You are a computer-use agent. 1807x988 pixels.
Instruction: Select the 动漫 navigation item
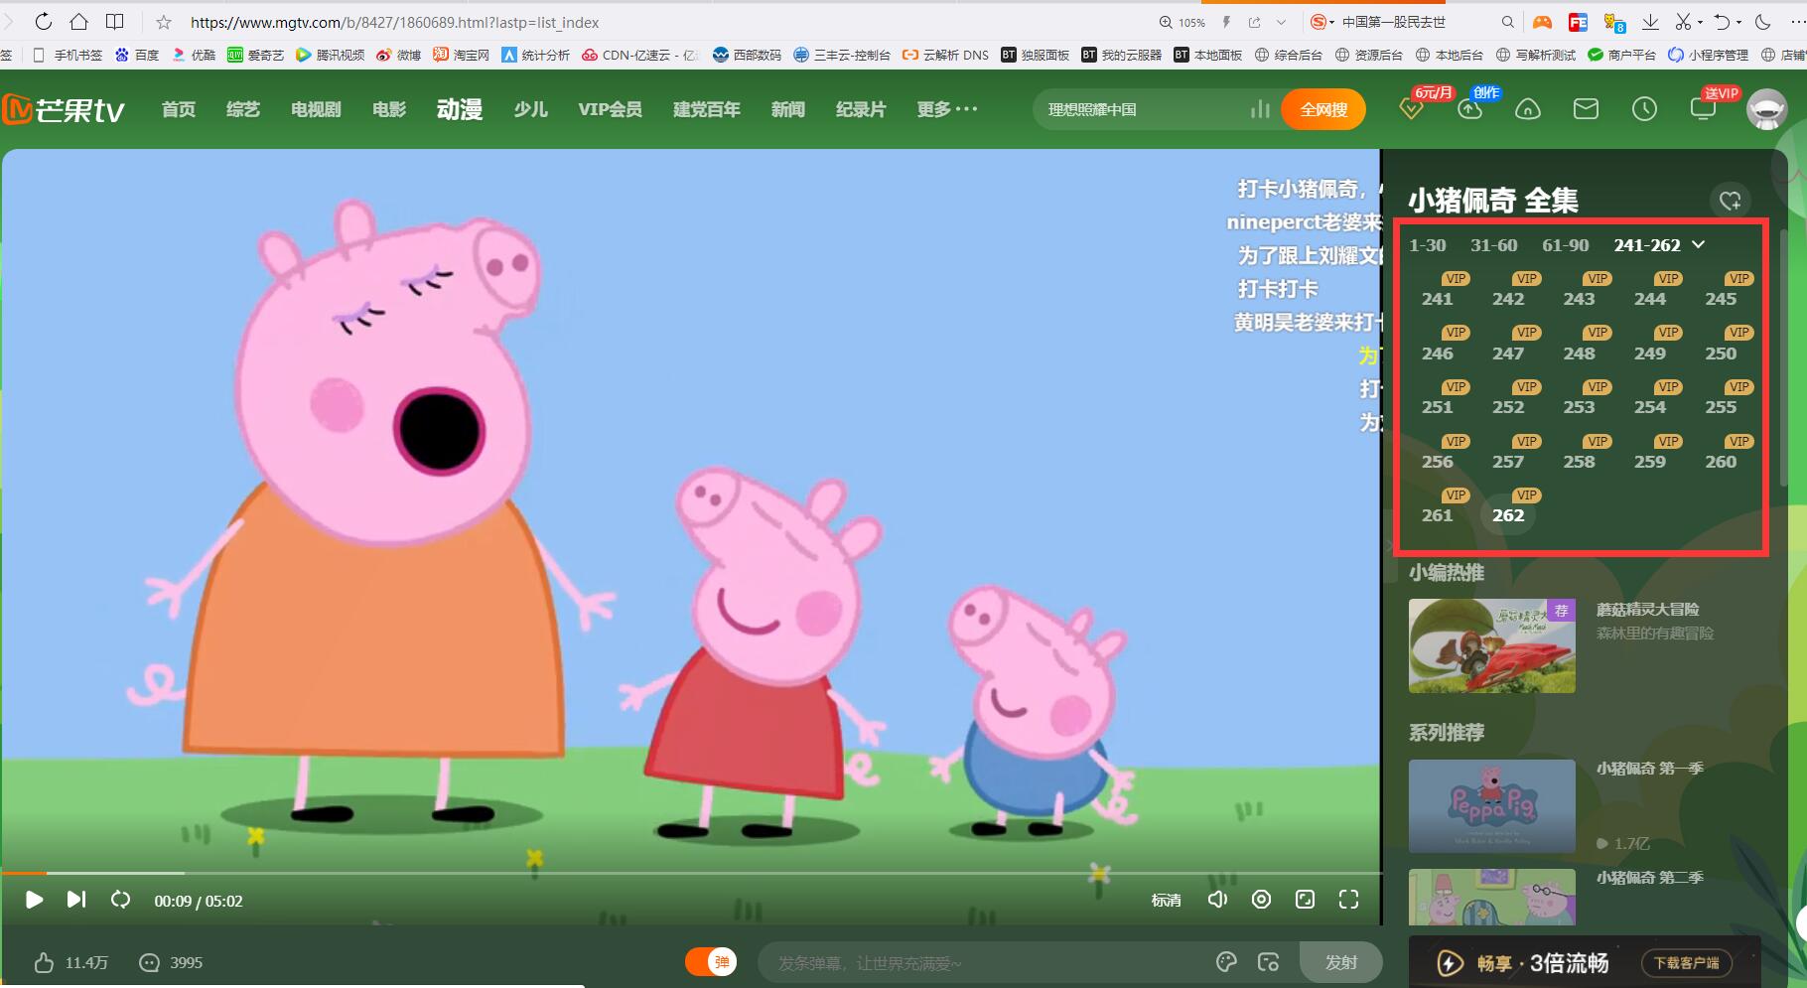460,109
